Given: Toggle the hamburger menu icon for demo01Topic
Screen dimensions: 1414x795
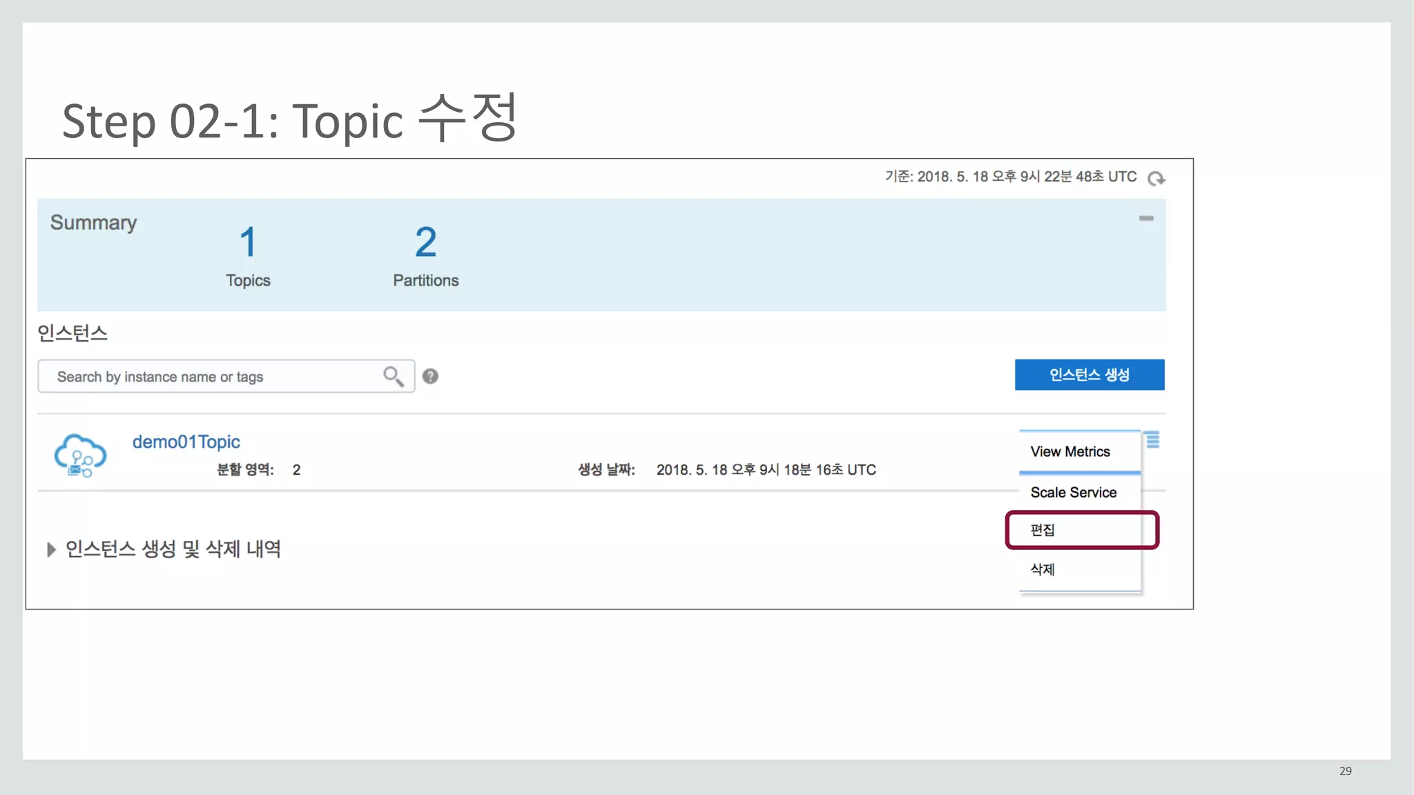Looking at the screenshot, I should 1152,440.
